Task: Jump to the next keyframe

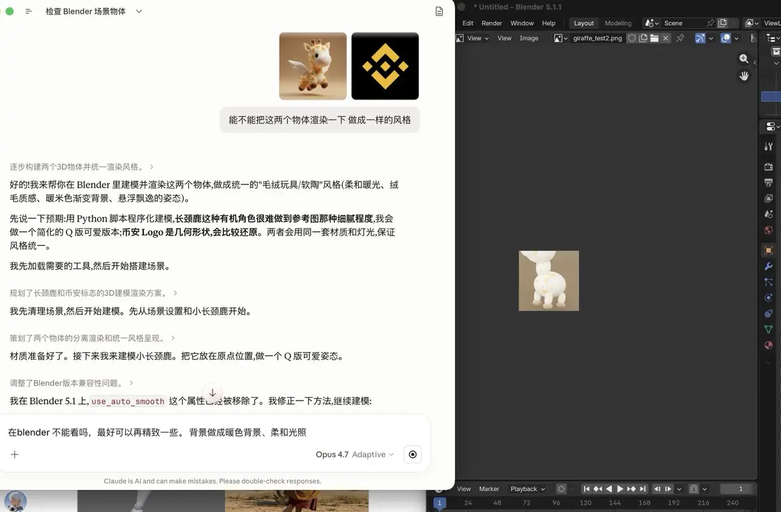Action: (631, 489)
